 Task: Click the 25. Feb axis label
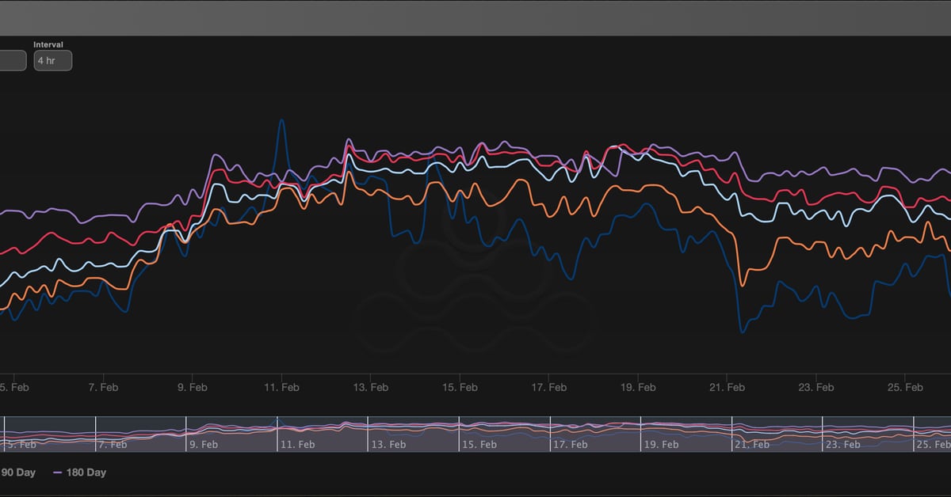905,387
